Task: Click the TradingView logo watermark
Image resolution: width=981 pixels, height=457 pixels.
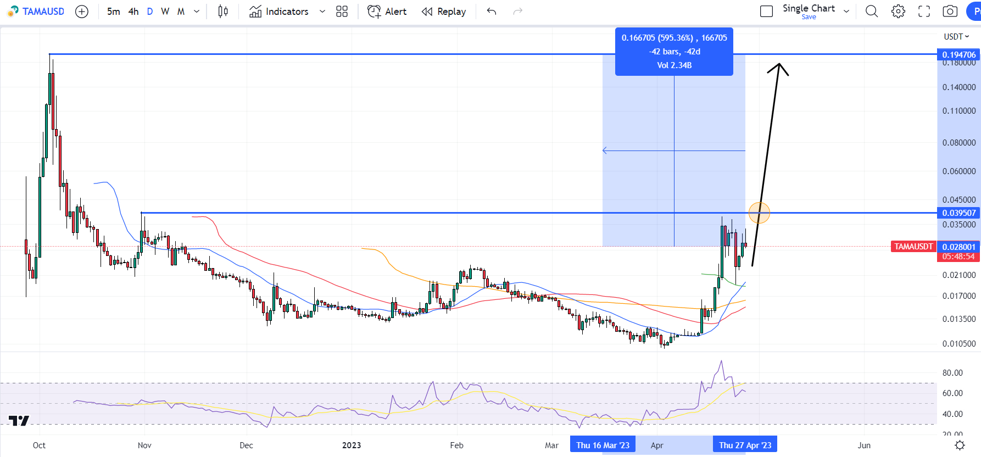Action: (19, 421)
